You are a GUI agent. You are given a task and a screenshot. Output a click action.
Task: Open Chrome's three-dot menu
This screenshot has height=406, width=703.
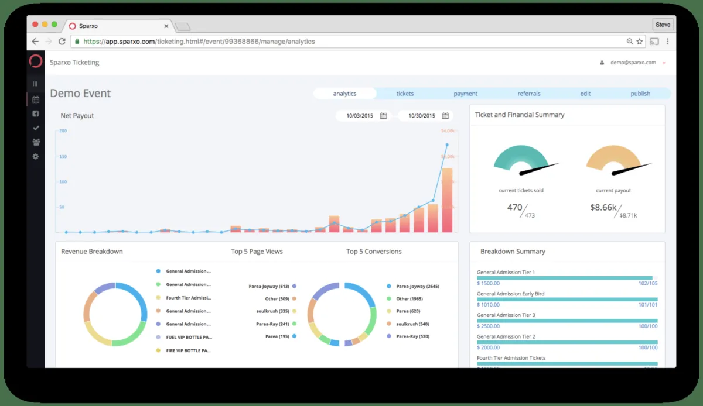point(667,42)
